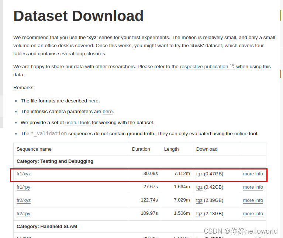Download the fr1/xyz tgz file
Image resolution: width=283 pixels, height=238 pixels.
199,174
